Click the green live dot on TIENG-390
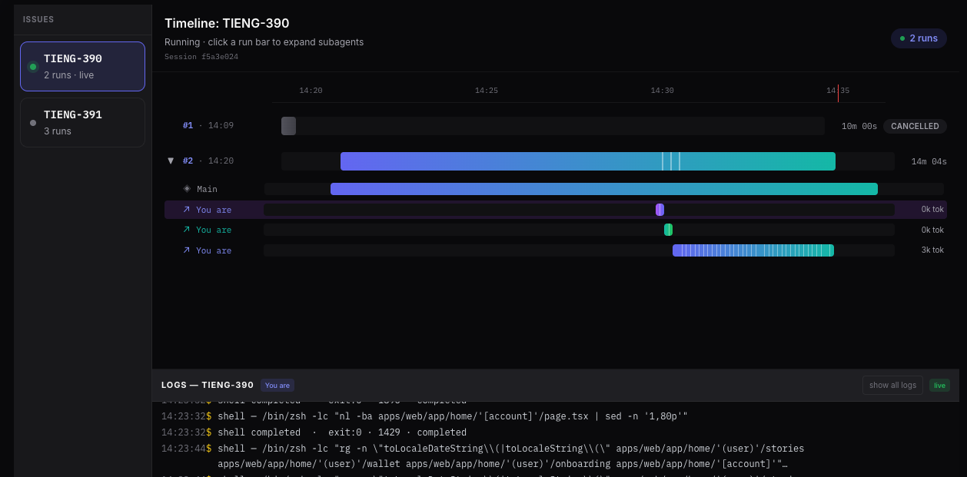 pos(32,67)
